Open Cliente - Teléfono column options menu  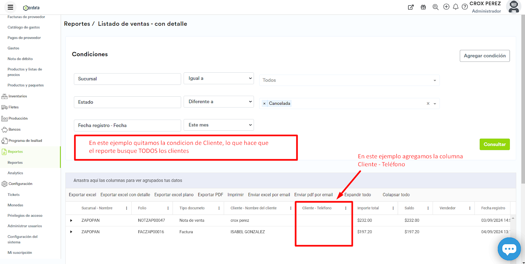coord(346,208)
